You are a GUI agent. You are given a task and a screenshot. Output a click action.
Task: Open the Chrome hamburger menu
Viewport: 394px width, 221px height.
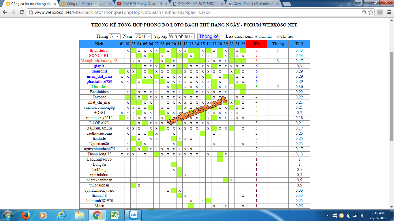(x=388, y=12)
